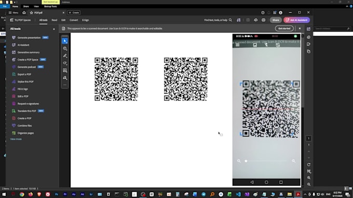Open the bookmarks icon in right rail
Screen dimensions: 353x198
click(x=308, y=44)
